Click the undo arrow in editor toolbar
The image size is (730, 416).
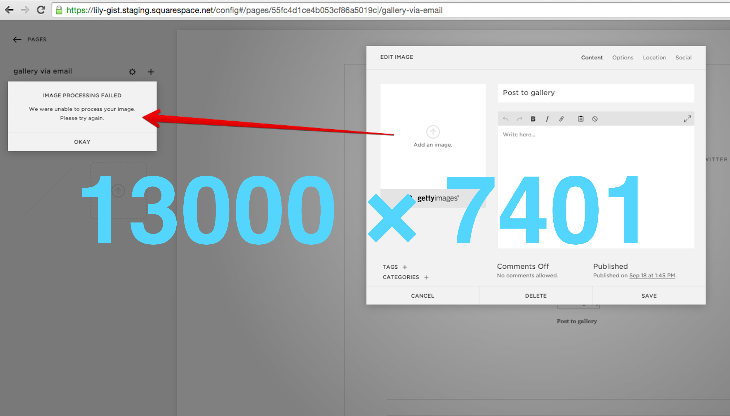(x=506, y=119)
